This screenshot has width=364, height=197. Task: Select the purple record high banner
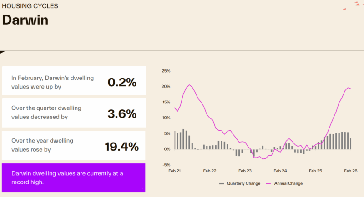pyautogui.click(x=74, y=177)
